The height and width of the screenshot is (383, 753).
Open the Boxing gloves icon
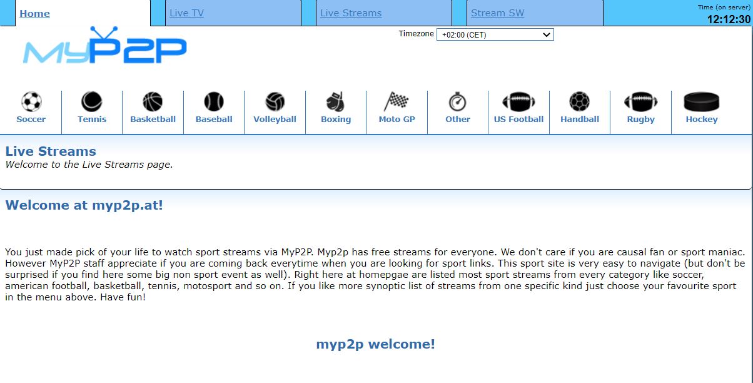[x=336, y=101]
